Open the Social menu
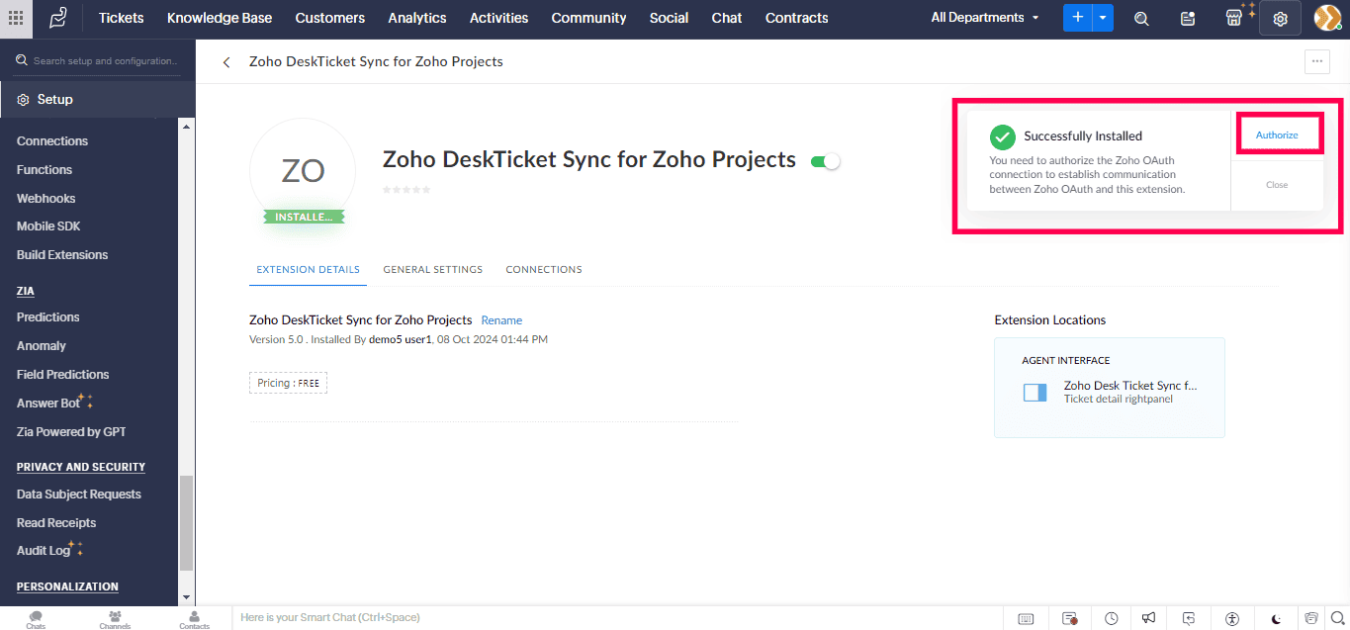Screen dimensions: 1350x630 pos(669,18)
